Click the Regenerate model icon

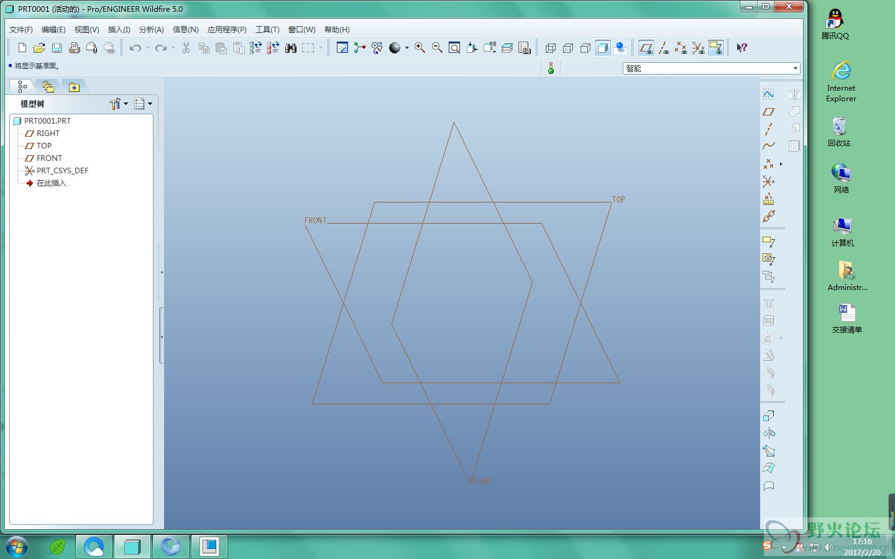[255, 48]
